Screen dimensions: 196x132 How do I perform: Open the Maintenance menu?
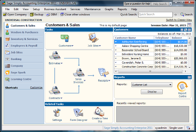92,9
